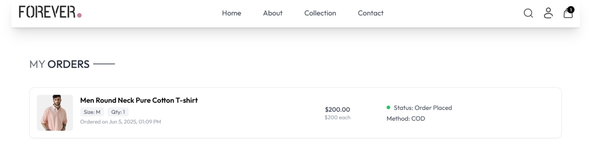Open the shopping bag cart icon
This screenshot has width=594, height=153.
568,13
